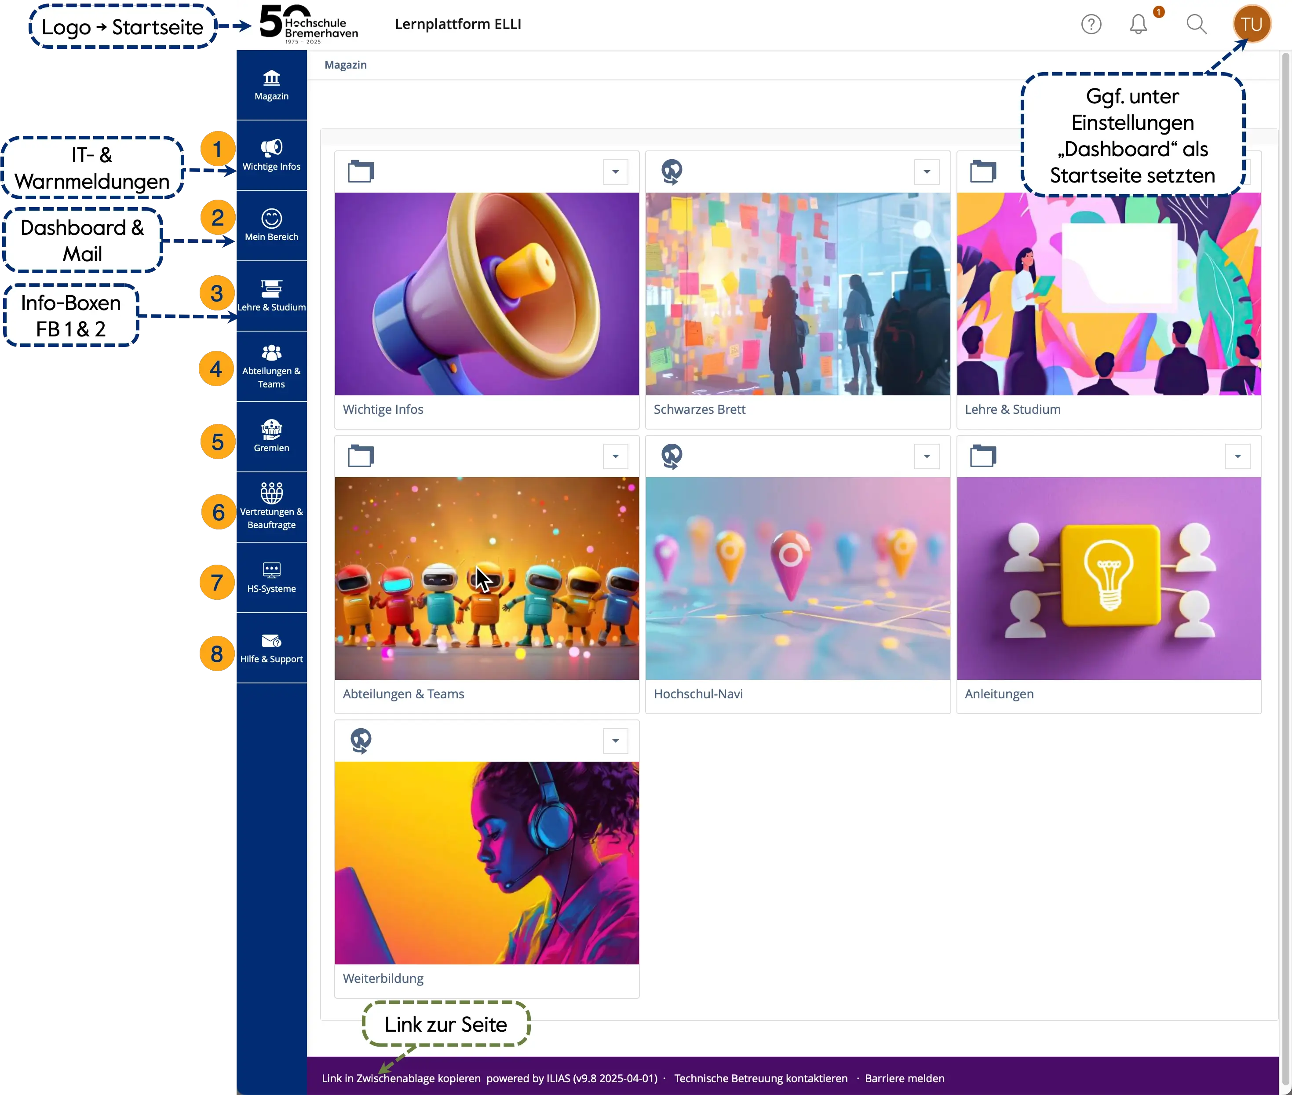Viewport: 1292px width, 1095px height.
Task: Open Hilfe & Support sidebar item
Action: (x=271, y=647)
